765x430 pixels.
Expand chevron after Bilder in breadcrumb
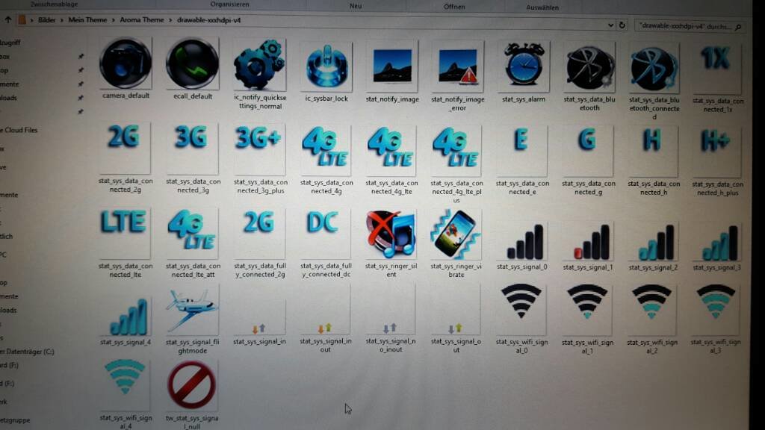coord(62,20)
